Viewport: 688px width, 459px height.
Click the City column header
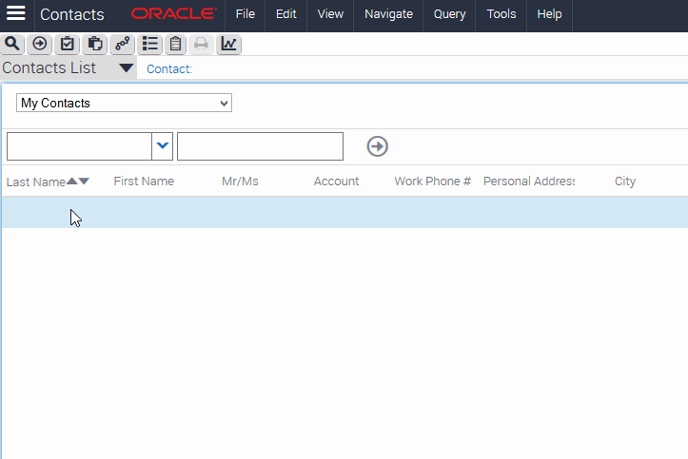(x=625, y=182)
